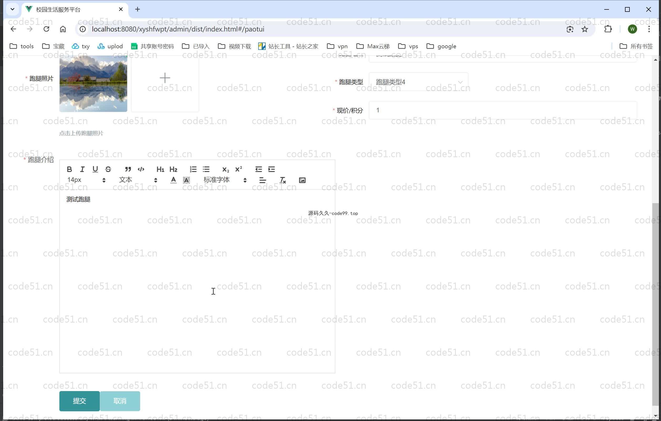Toggle italic formatting in editor
Viewport: 661px width, 421px height.
(x=82, y=169)
